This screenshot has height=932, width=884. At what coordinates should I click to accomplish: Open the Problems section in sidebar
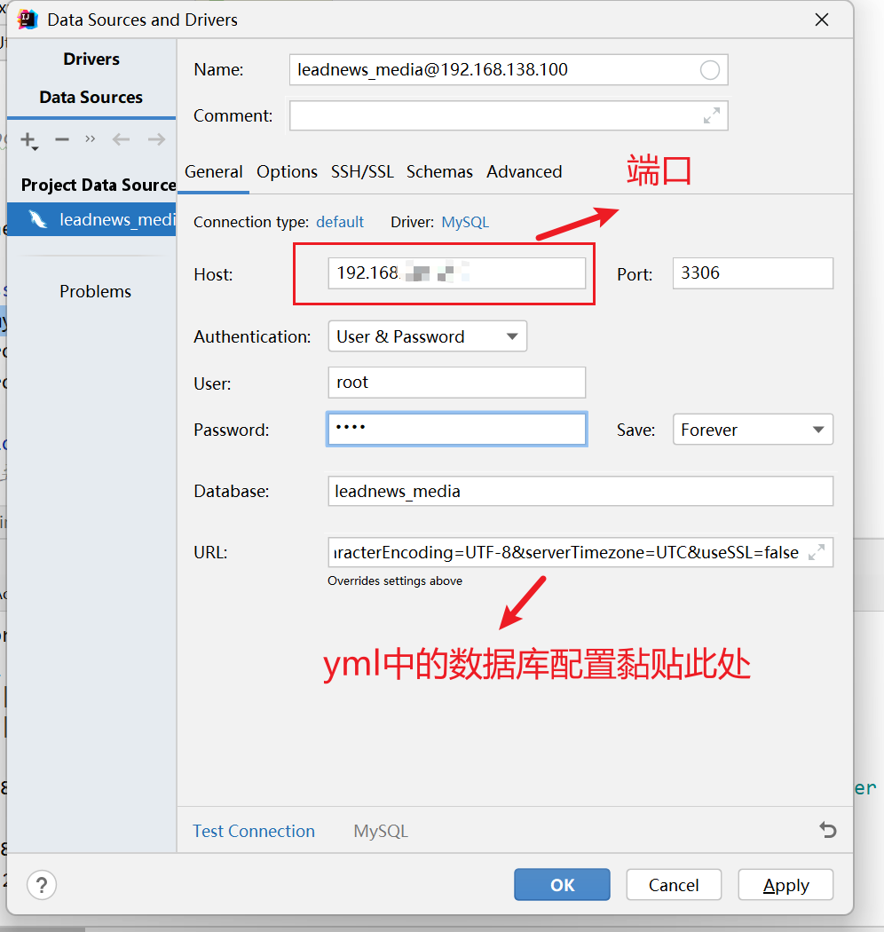(95, 291)
